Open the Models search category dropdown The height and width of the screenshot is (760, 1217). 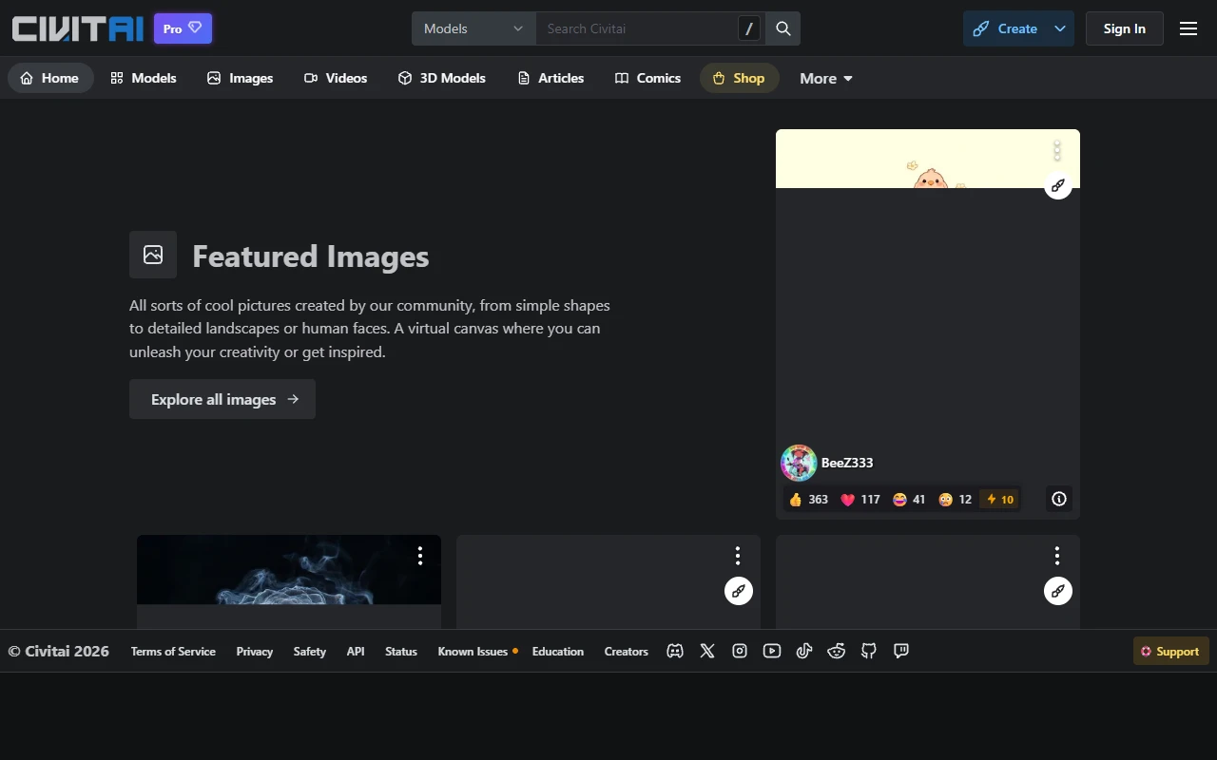click(x=473, y=28)
